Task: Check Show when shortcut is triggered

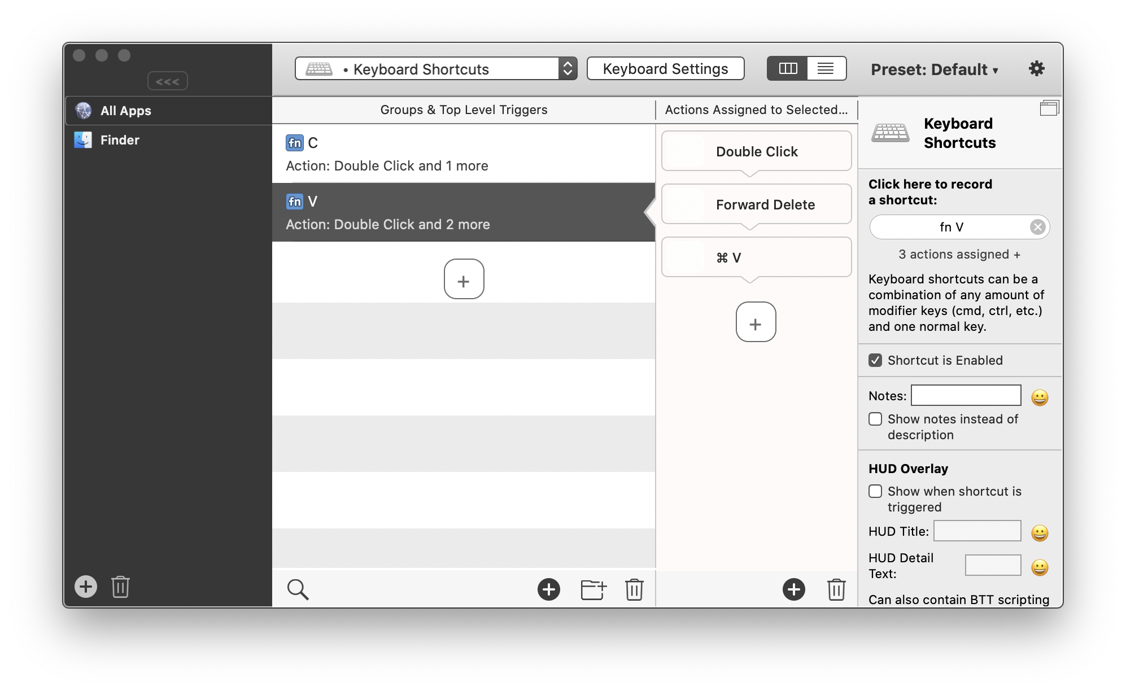Action: (875, 491)
